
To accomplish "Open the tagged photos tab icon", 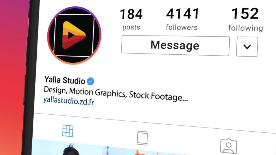I will 229,146.
